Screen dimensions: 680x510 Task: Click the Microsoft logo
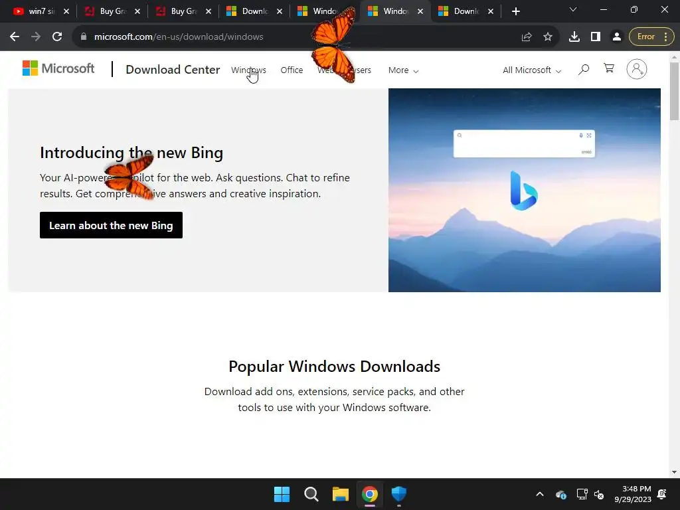click(58, 68)
